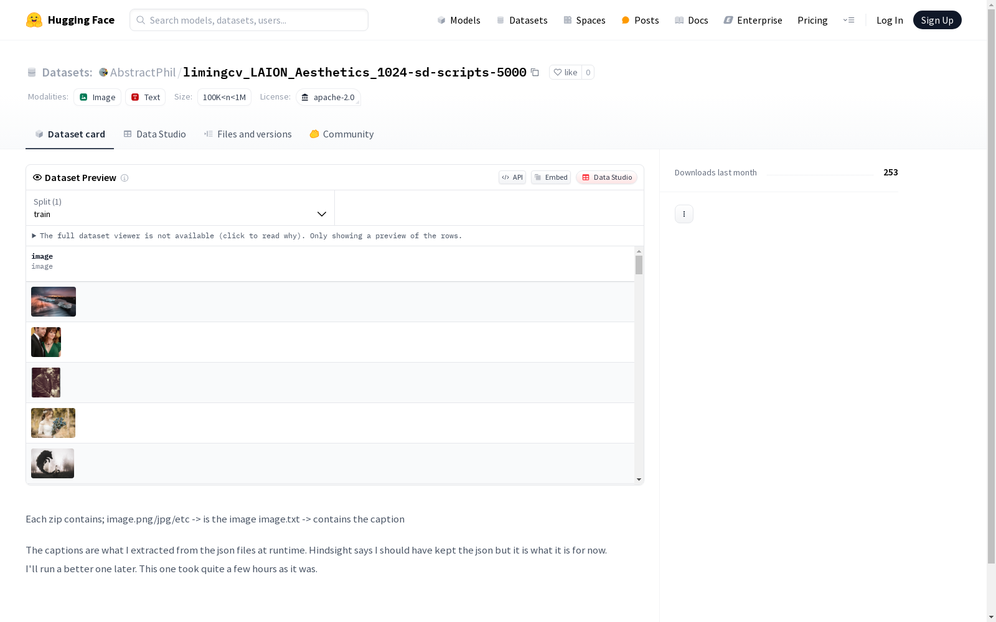This screenshot has height=622, width=996.
Task: Switch to Data Studio tab
Action: pyautogui.click(x=154, y=134)
